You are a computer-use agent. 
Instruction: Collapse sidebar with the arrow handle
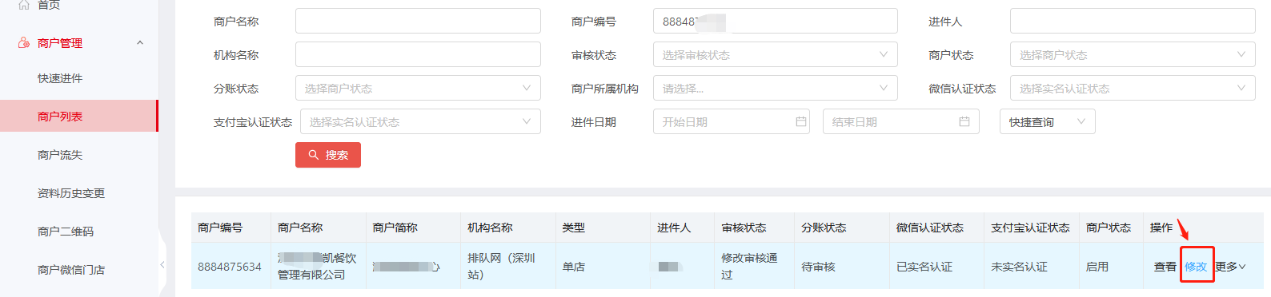(x=162, y=265)
